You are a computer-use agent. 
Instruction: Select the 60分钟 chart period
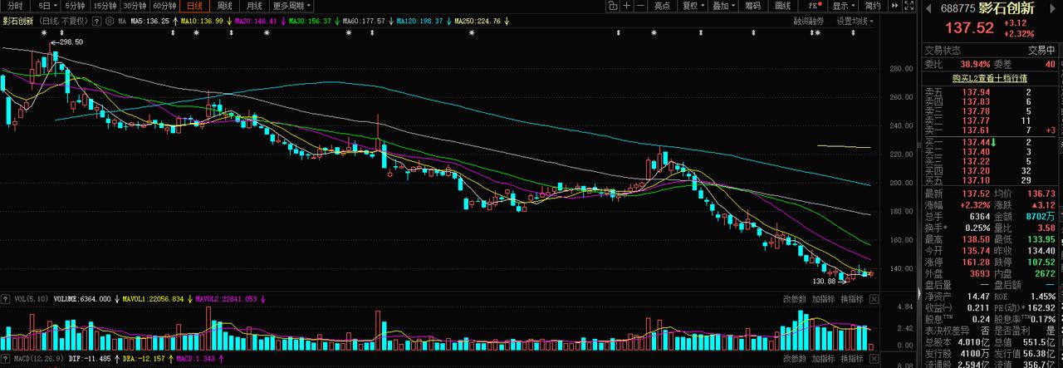pyautogui.click(x=164, y=6)
